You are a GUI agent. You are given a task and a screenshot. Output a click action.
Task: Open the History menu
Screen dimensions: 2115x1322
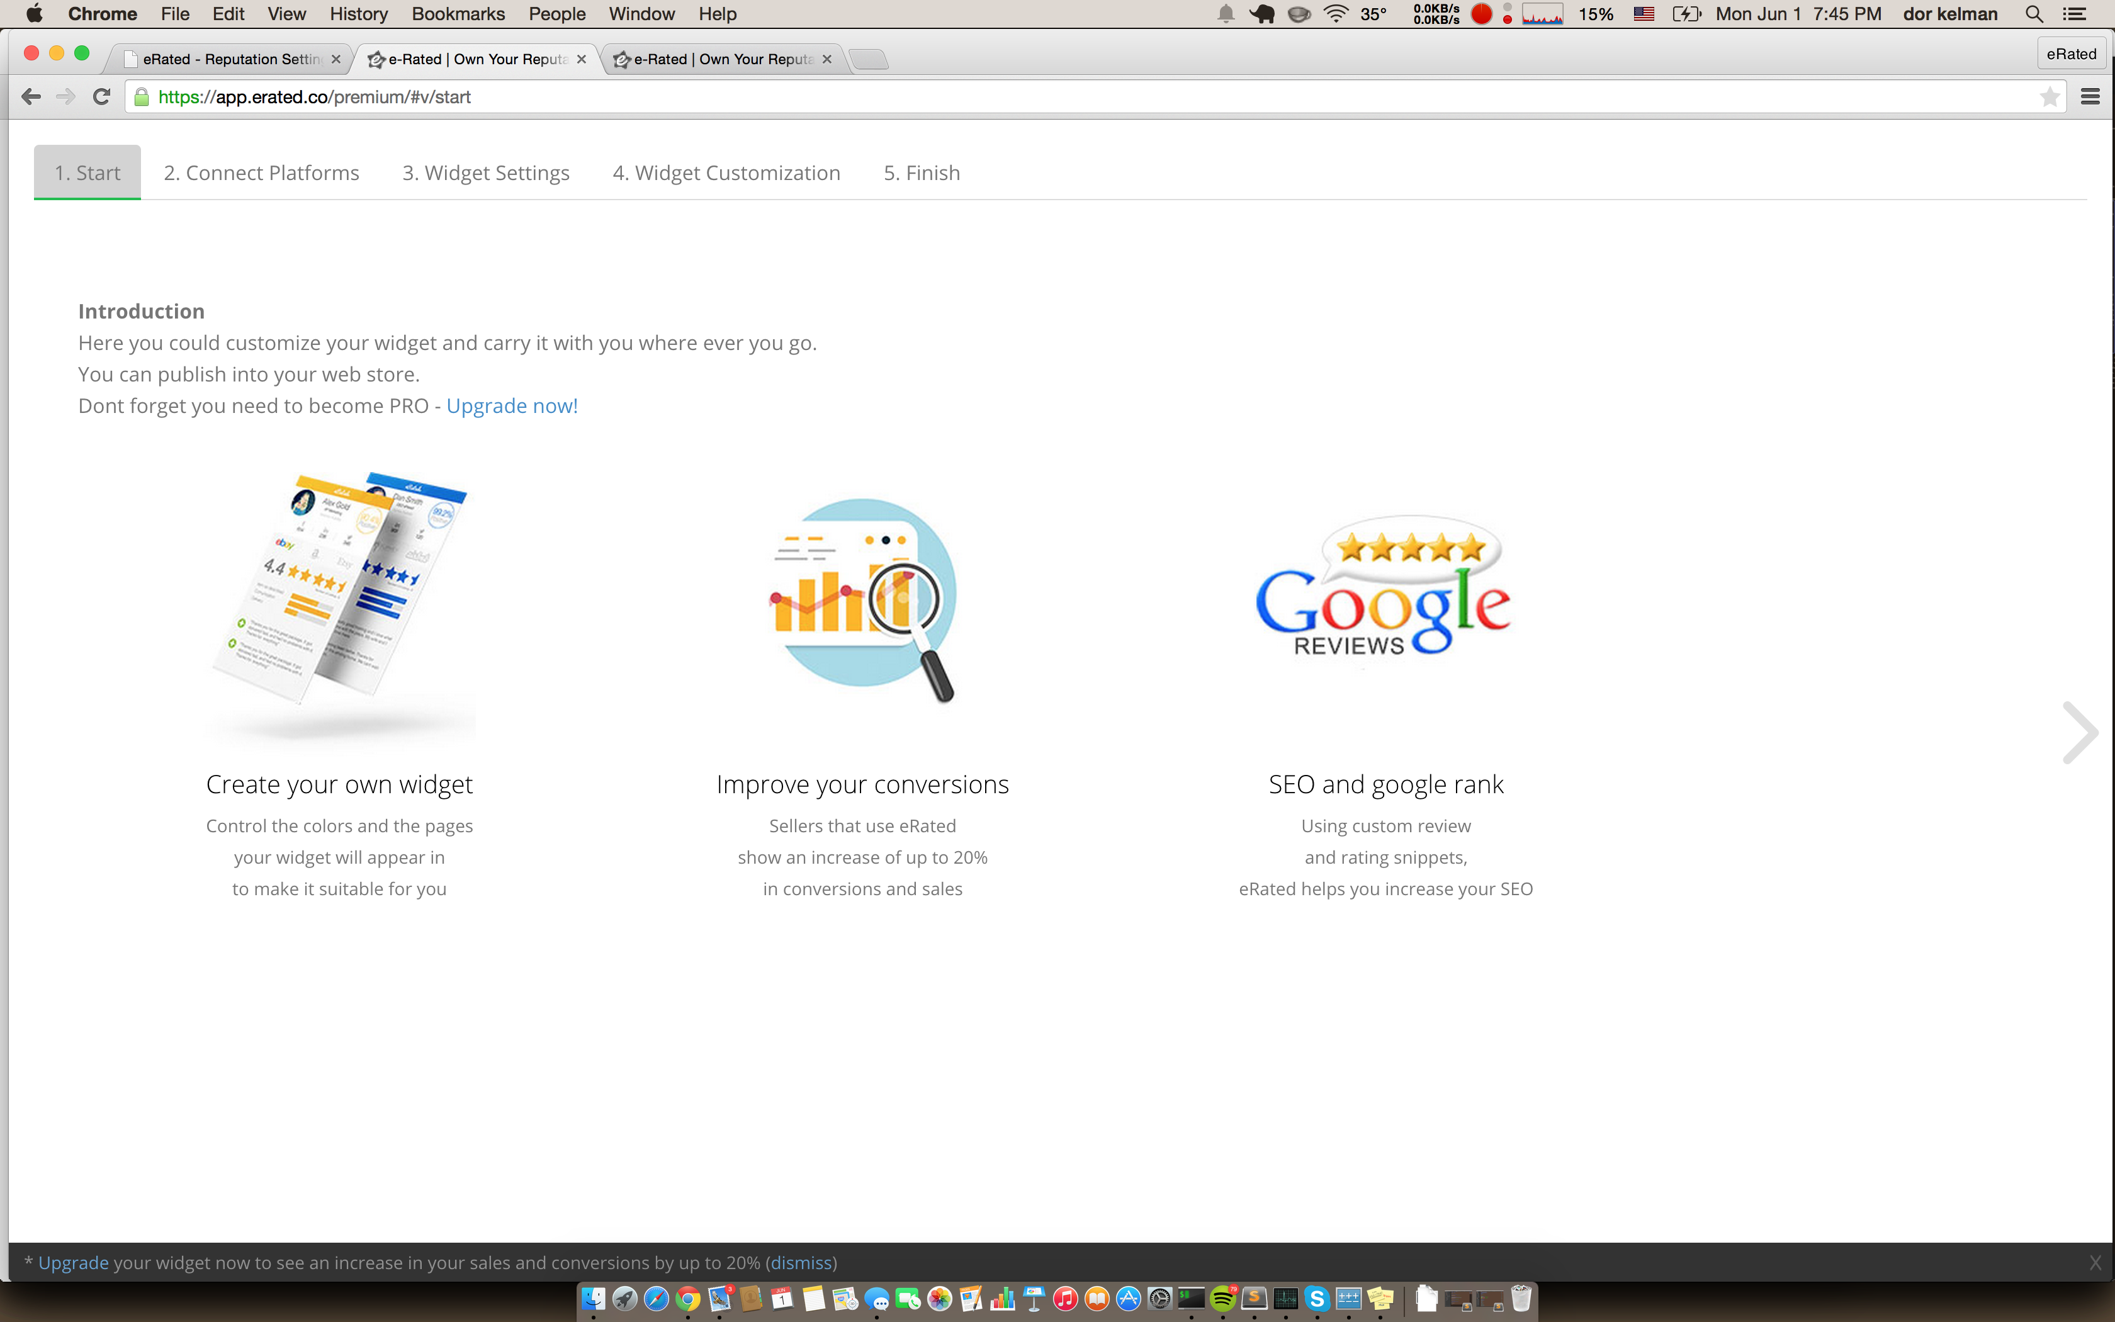pyautogui.click(x=358, y=14)
